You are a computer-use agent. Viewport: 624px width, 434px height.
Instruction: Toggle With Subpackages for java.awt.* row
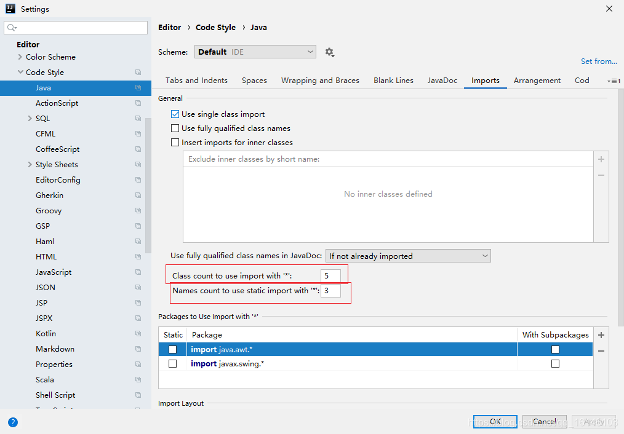pyautogui.click(x=555, y=349)
